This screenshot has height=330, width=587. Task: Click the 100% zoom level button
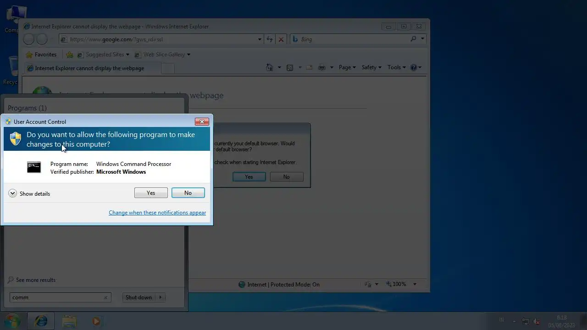point(396,284)
